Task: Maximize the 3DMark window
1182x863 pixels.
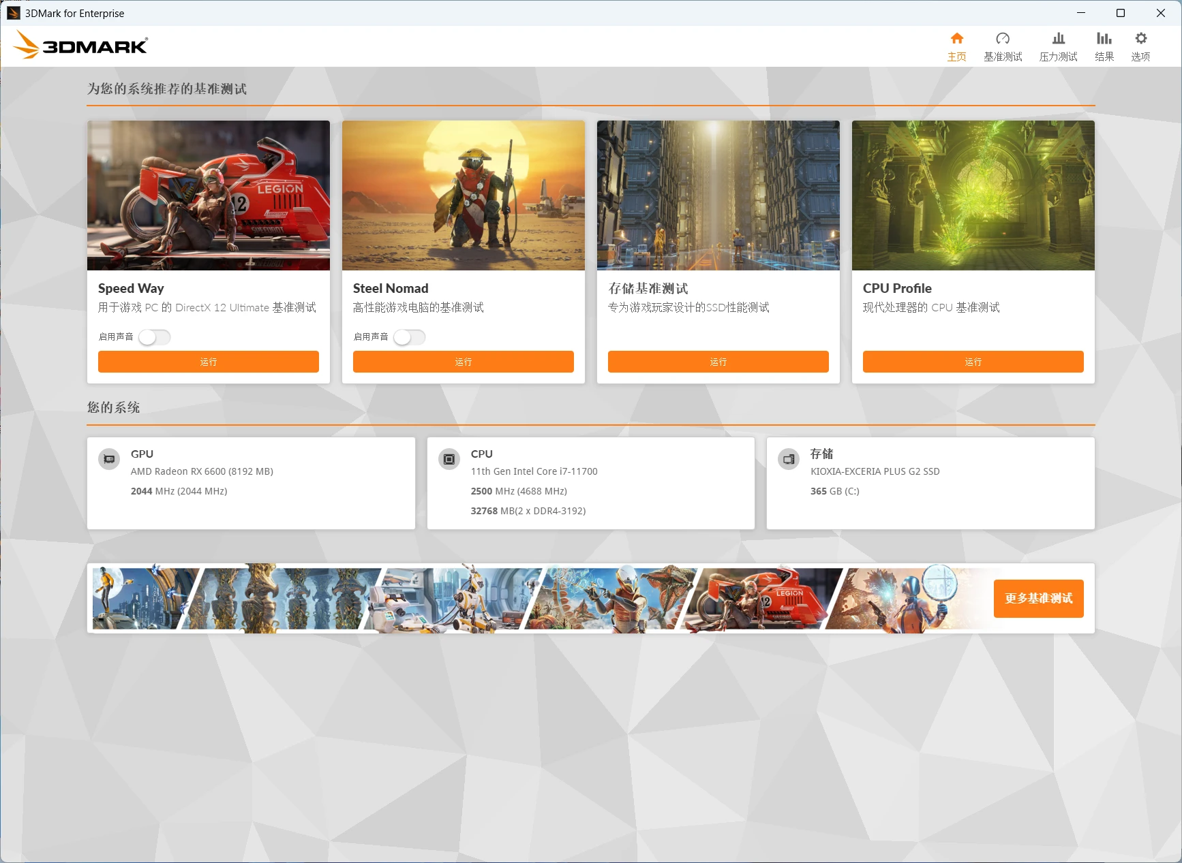Action: pyautogui.click(x=1120, y=13)
